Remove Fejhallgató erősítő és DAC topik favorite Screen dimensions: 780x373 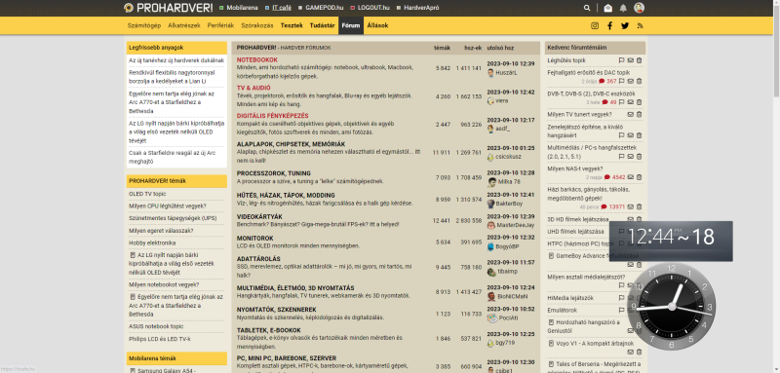point(640,82)
